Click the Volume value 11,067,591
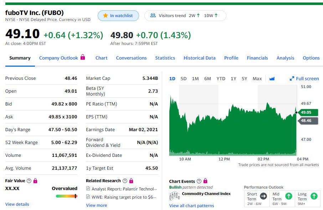This screenshot has height=210, width=323. click(x=65, y=155)
